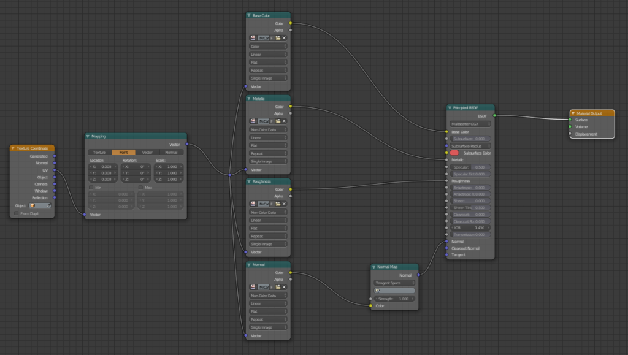Select Non-Color Data in the Roughness node

click(267, 212)
